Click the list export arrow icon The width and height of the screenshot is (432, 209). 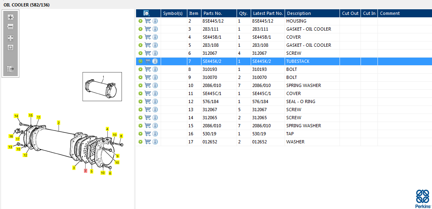[10, 68]
